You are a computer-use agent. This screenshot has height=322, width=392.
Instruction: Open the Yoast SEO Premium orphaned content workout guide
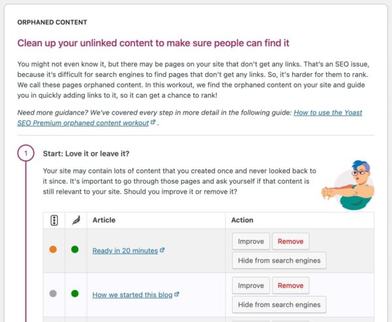click(328, 113)
